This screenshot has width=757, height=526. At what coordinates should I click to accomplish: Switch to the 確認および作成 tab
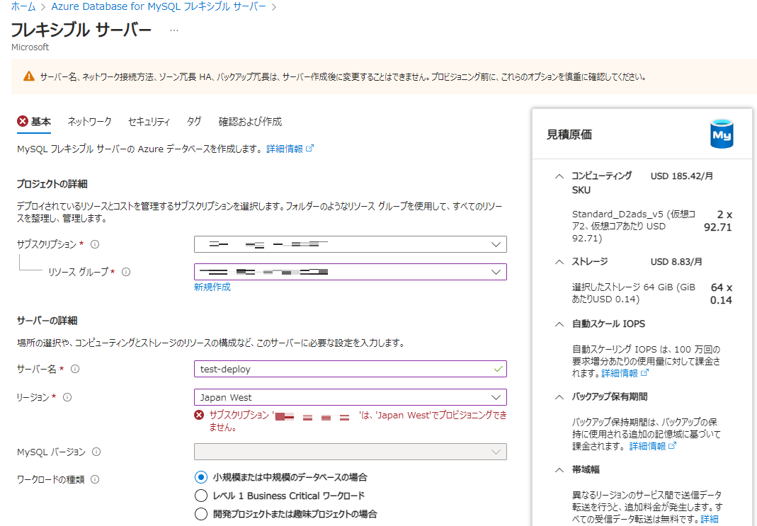(x=250, y=122)
